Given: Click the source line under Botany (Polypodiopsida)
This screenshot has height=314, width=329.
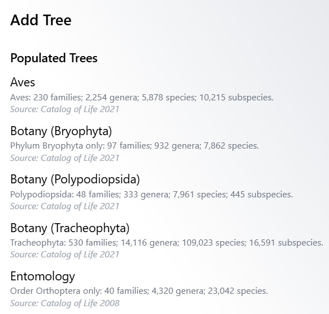Looking at the screenshot, I should click(x=65, y=206).
